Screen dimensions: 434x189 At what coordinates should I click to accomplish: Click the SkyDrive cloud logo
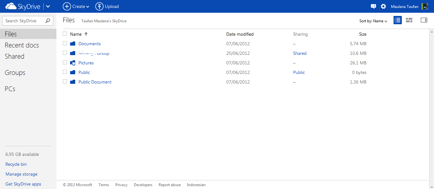point(11,6)
